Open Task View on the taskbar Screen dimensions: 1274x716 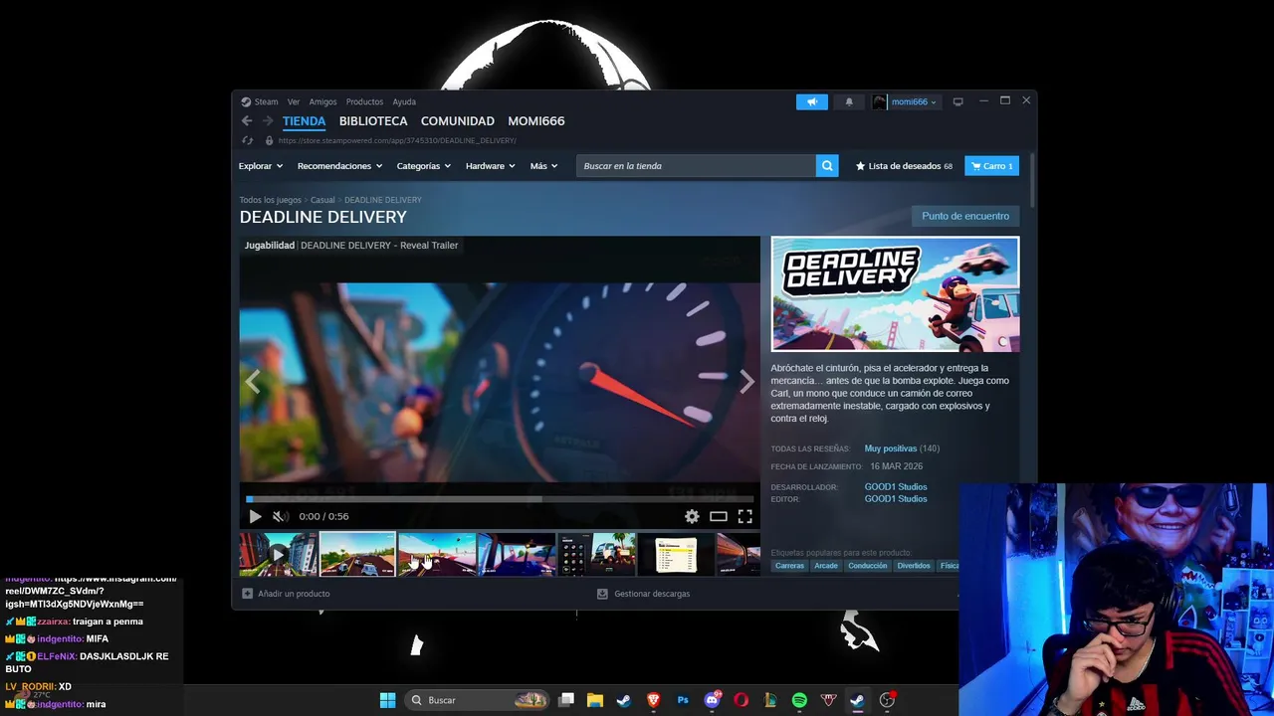566,700
